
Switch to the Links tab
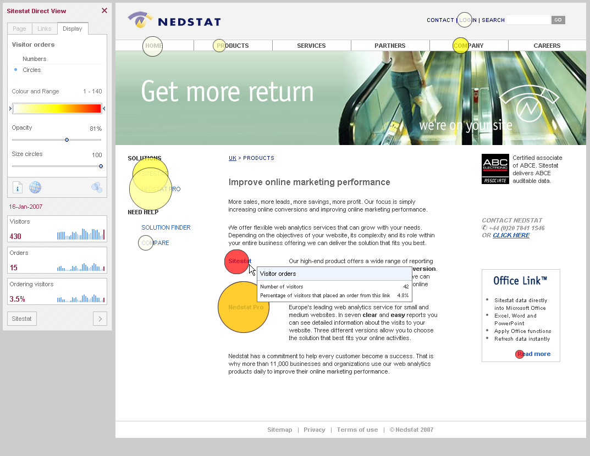tap(45, 29)
